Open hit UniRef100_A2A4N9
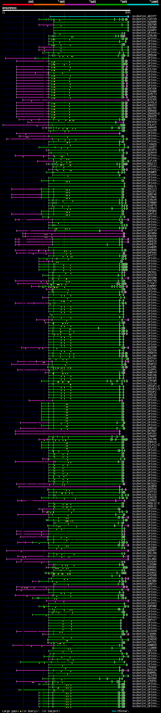Image resolution: width=161 pixels, height=713 pixels. pos(144,22)
